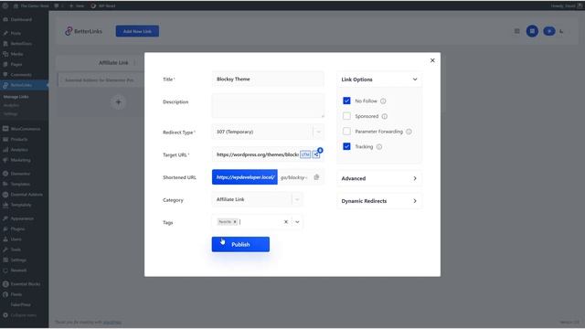
Task: Select the dark blue grid view icon
Action: click(x=532, y=31)
